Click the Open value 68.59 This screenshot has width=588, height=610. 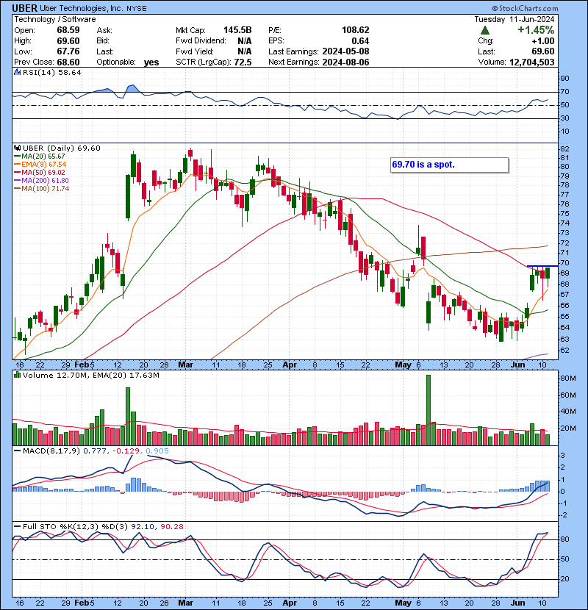coord(68,30)
